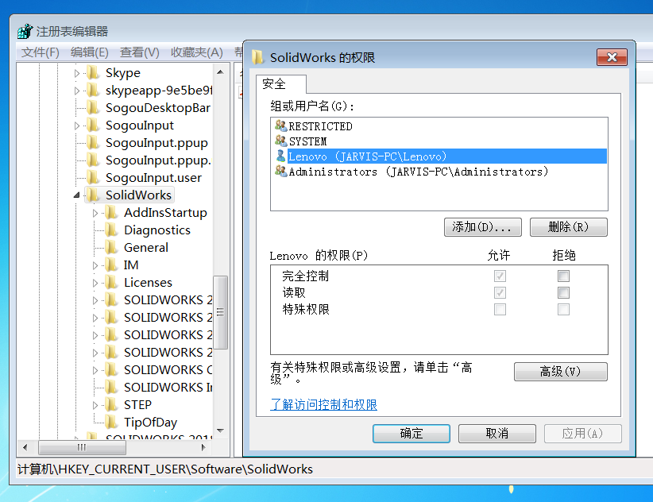Screen dimensions: 653x502
Task: Click the tree horizontal scrollbar thumb
Action: click(82, 447)
